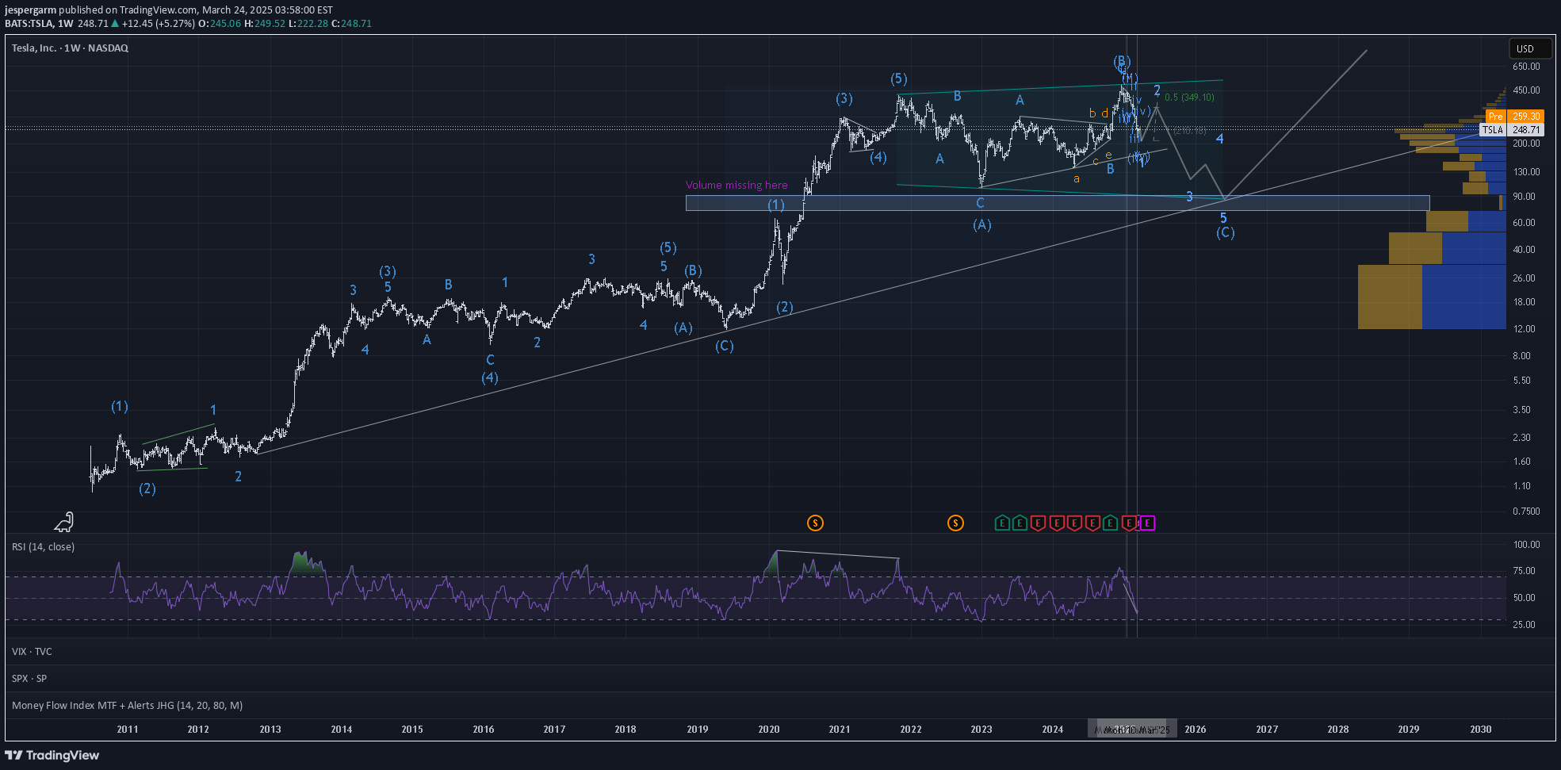This screenshot has width=1561, height=770.
Task: Click the RSI (14, close) indicator label
Action: pos(43,546)
